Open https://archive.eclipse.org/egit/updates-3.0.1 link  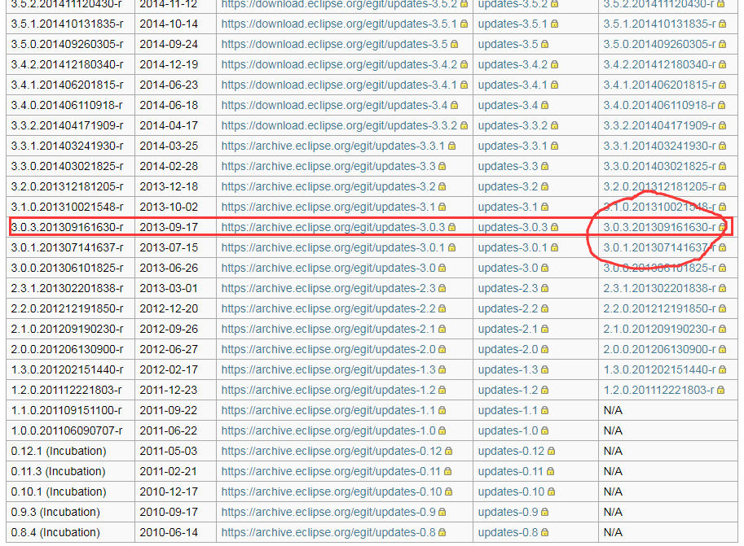click(332, 247)
